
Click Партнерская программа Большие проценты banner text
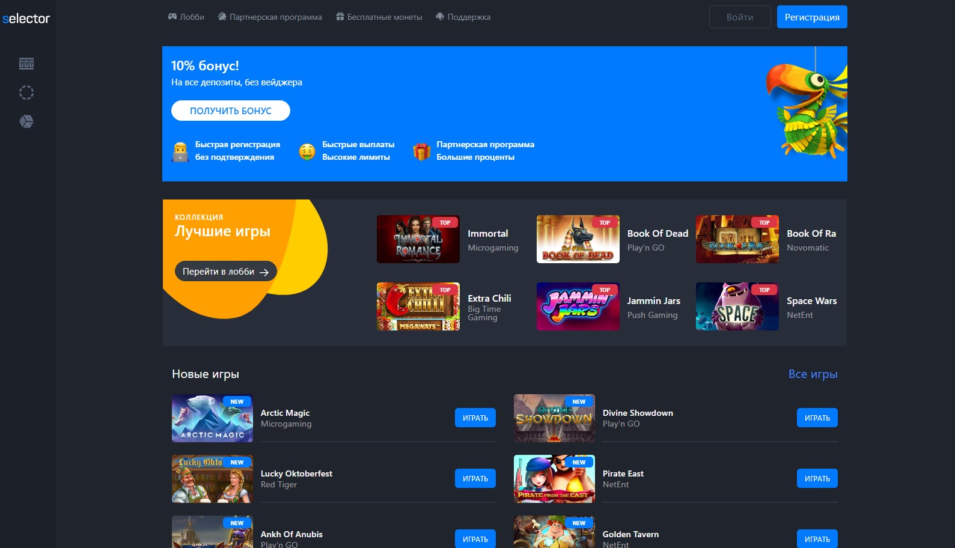coord(486,151)
